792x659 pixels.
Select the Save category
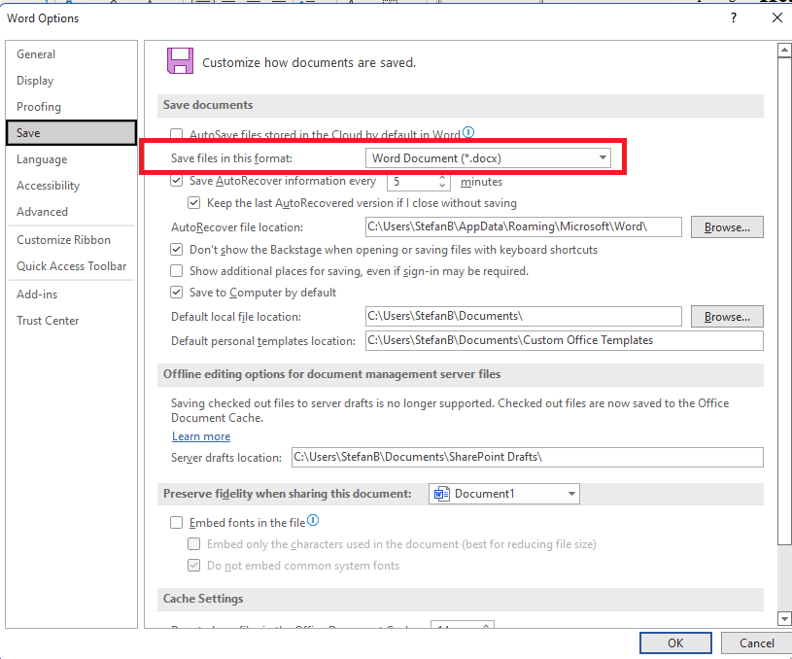tap(71, 133)
